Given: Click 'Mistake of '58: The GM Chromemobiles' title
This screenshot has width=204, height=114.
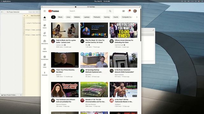Looking at the screenshot, I should (x=95, y=101).
